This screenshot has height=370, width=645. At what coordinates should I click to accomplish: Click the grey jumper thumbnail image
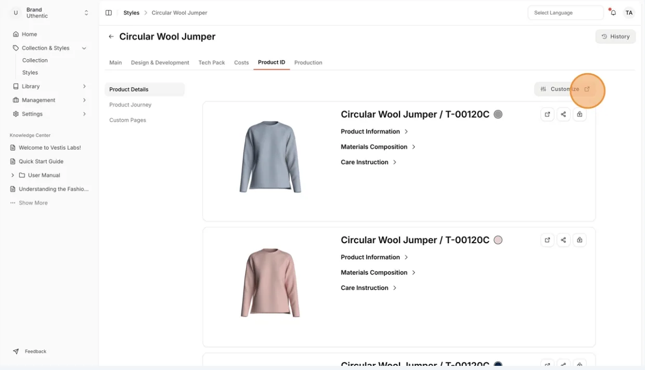(270, 156)
